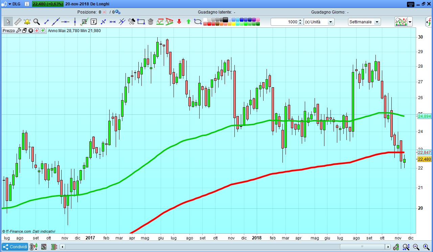Click the Prezzo panel label
Image resolution: width=433 pixels, height=252 pixels.
click(9, 30)
